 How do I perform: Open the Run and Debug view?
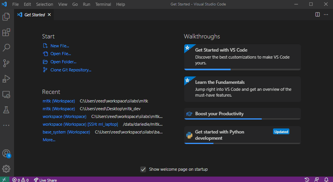point(6,78)
